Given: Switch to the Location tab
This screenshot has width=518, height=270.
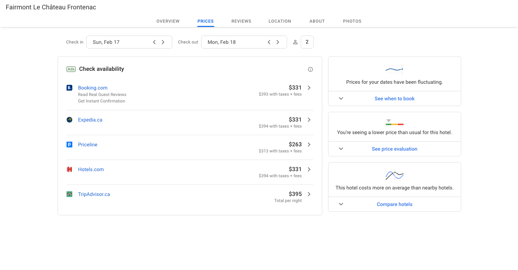Looking at the screenshot, I should tap(280, 21).
